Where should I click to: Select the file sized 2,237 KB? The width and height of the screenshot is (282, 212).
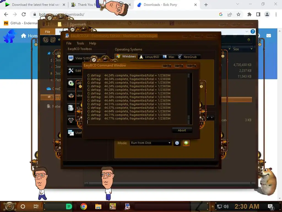pos(245,70)
